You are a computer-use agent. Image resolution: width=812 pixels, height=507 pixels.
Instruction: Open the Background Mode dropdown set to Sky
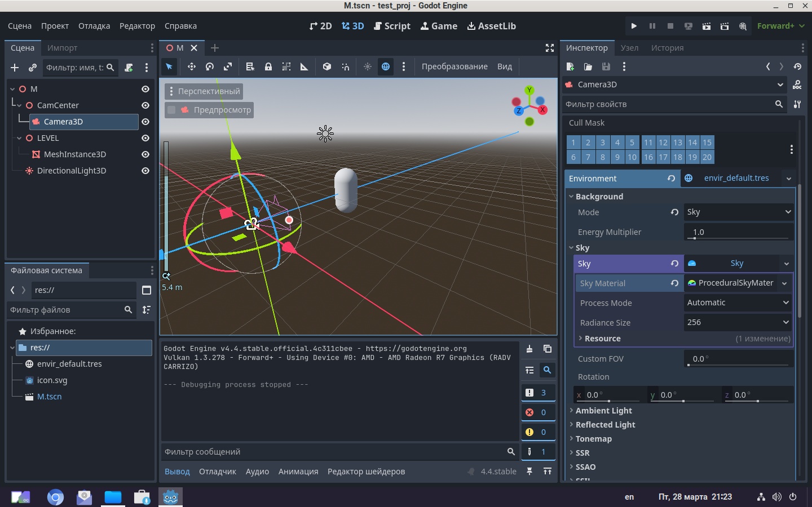(x=739, y=212)
